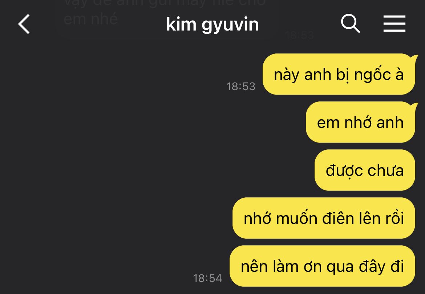The width and height of the screenshot is (425, 294).
Task: Go back with the left arrow icon
Action: pos(24,24)
